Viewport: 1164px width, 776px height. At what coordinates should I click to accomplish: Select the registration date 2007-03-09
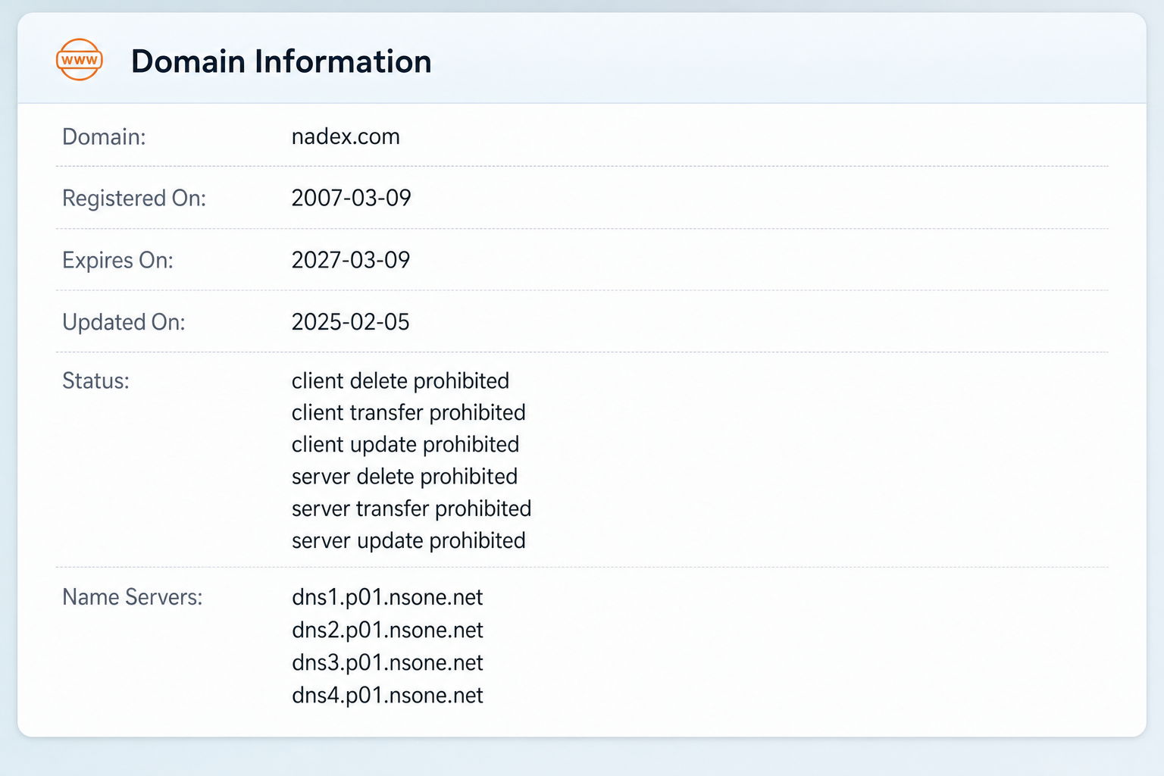(352, 198)
